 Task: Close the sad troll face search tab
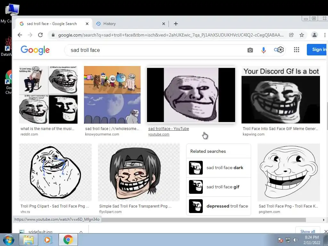pyautogui.click(x=87, y=24)
